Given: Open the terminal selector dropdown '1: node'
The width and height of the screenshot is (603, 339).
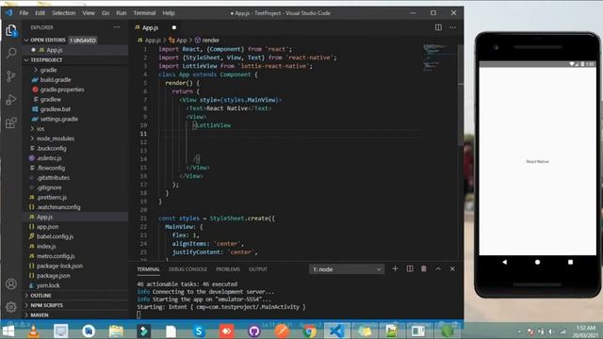Looking at the screenshot, I should point(347,269).
